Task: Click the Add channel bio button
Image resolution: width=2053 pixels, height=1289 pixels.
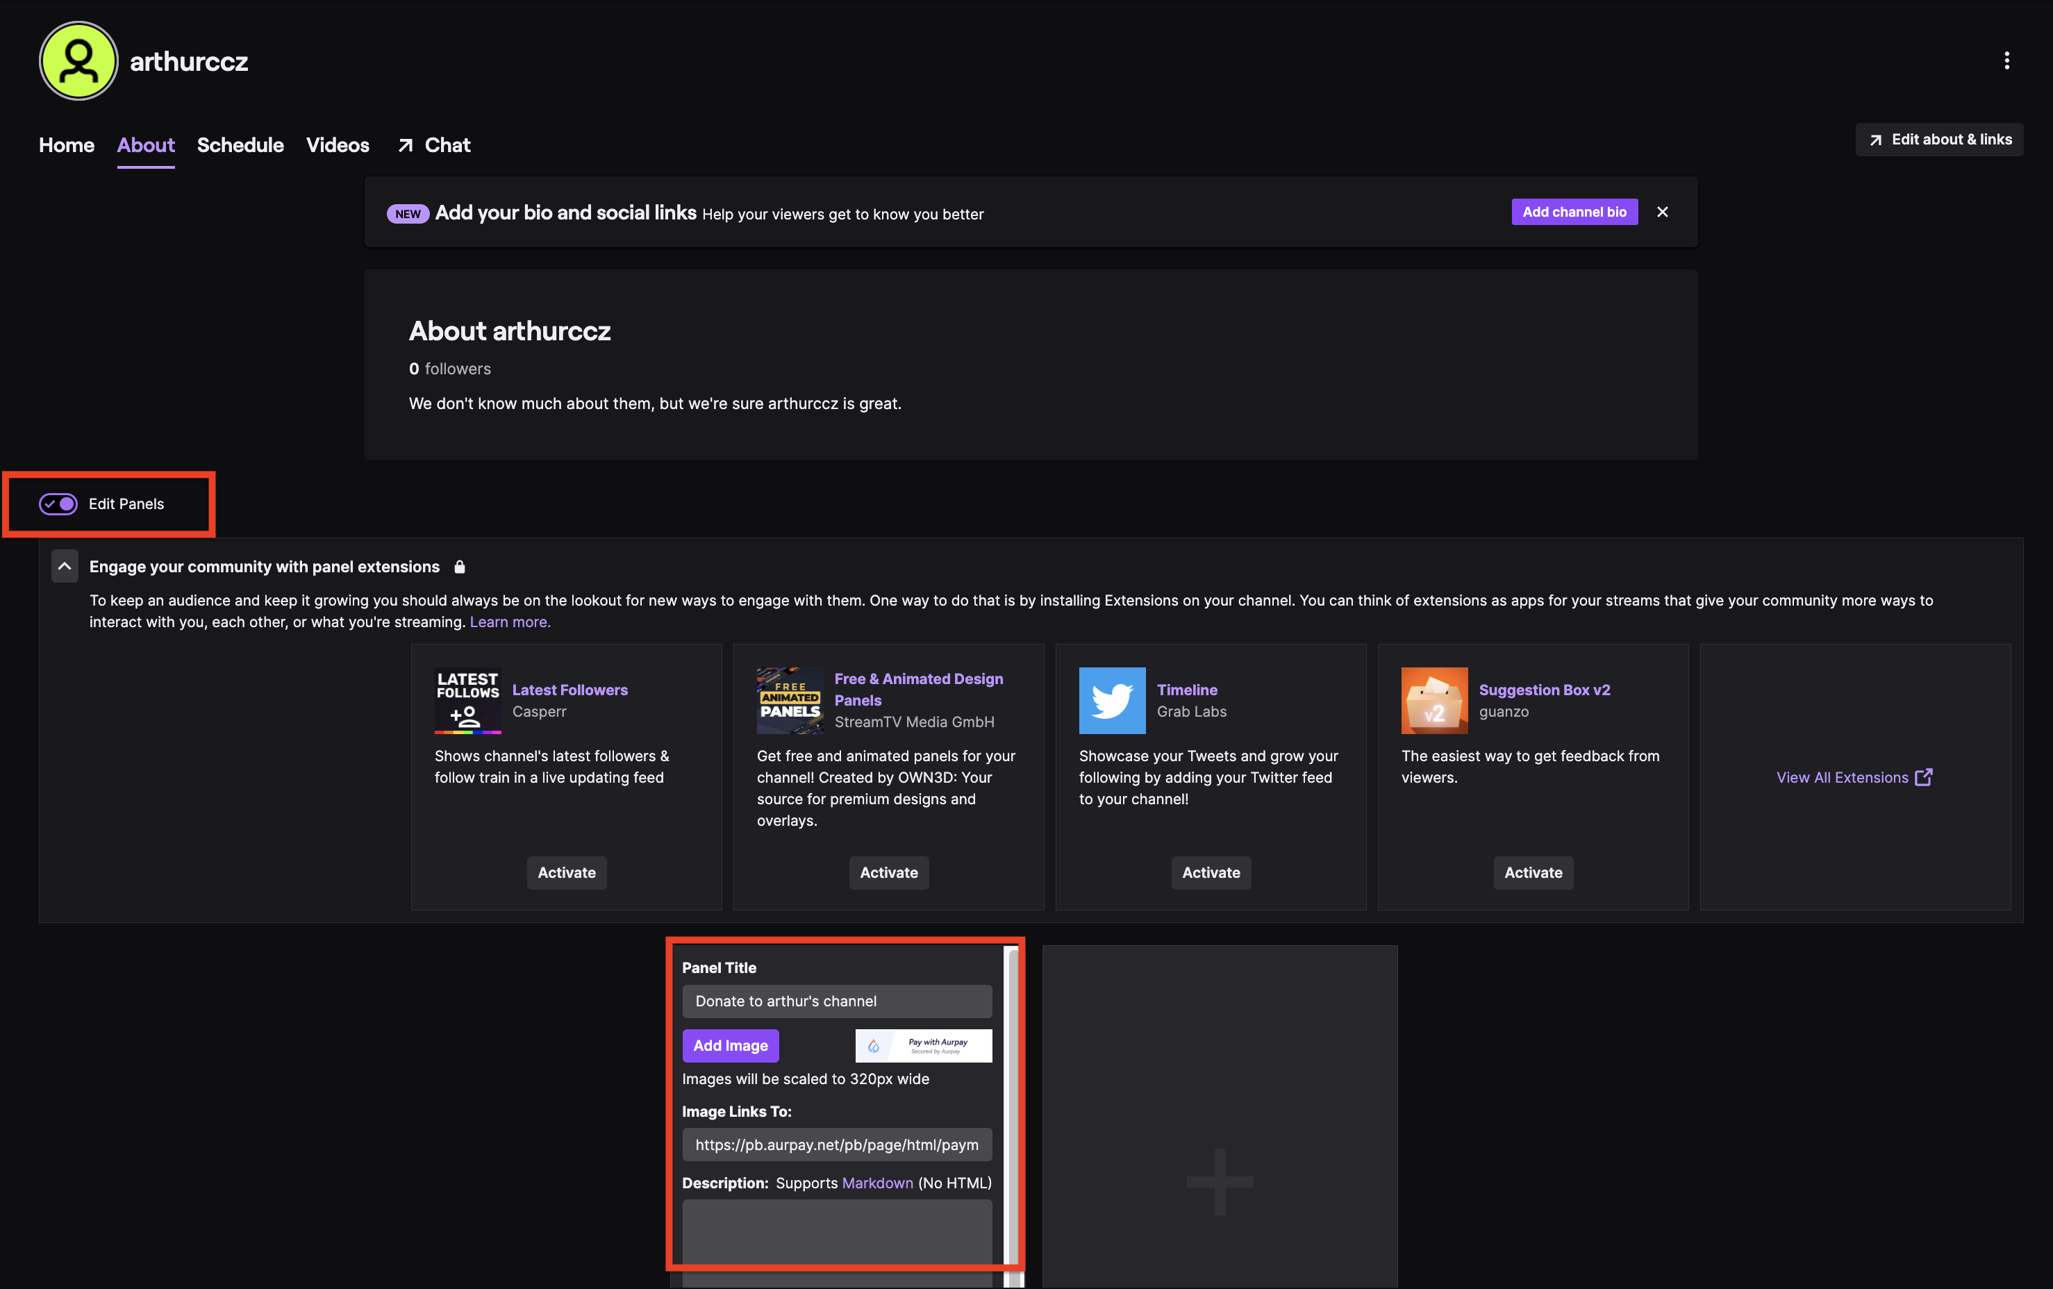Action: (x=1574, y=213)
